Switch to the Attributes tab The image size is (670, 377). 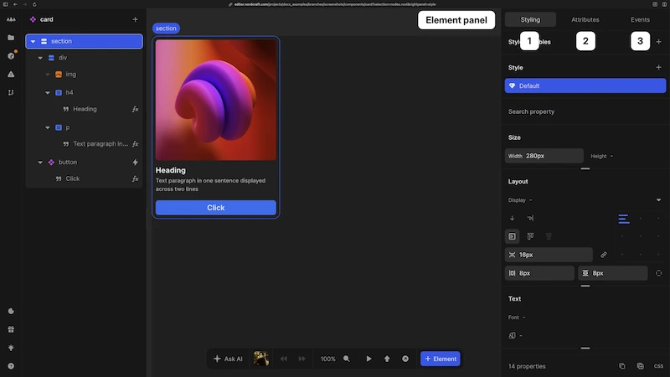pos(585,19)
